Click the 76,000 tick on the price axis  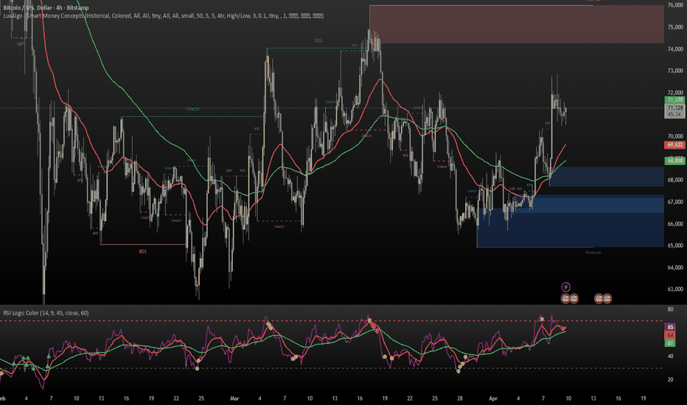[x=675, y=5]
